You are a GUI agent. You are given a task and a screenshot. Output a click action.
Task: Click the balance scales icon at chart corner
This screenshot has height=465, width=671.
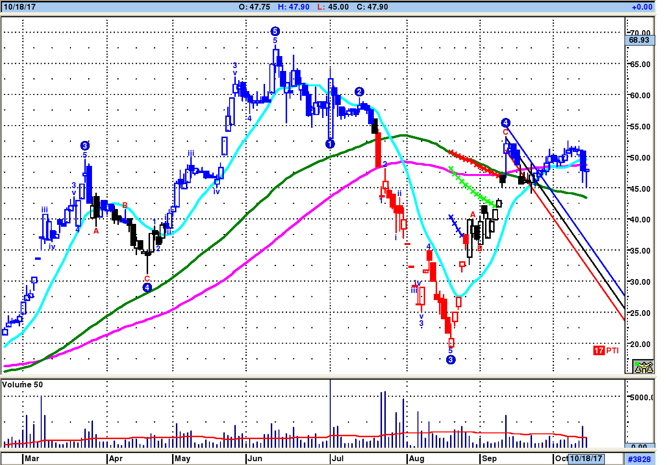[x=643, y=367]
